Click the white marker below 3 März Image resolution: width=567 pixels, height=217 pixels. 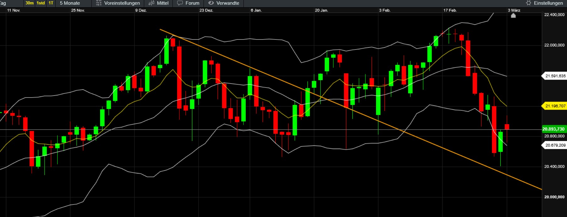coord(513,15)
